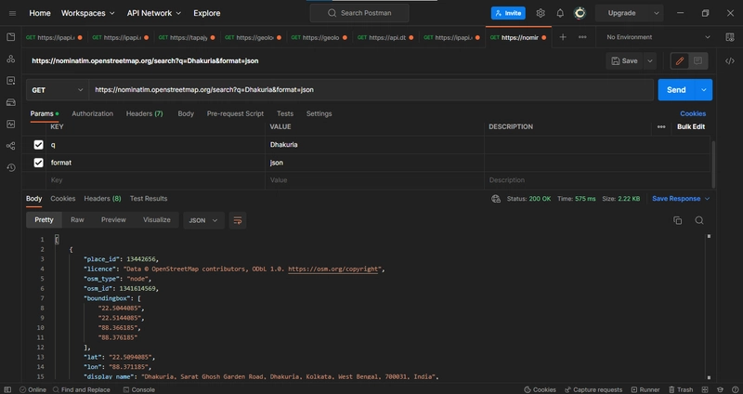Click the Invite button
Viewport: 743px width, 394px height.
[508, 13]
